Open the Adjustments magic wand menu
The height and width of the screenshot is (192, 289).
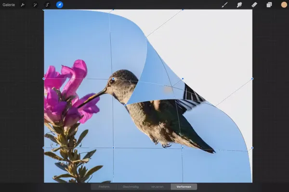(35, 5)
